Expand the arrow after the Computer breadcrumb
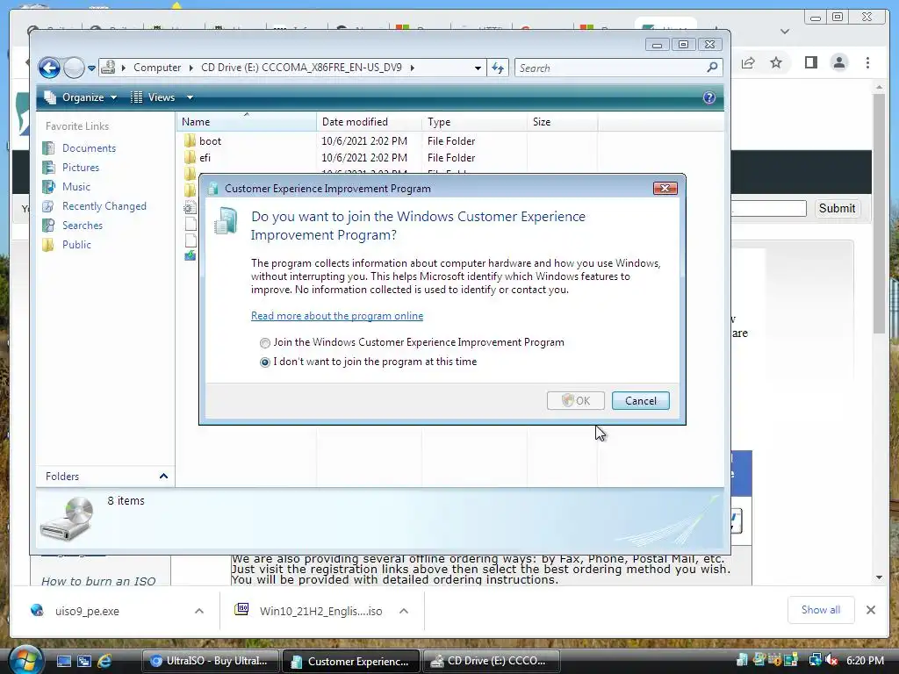This screenshot has width=899, height=674. 191,68
